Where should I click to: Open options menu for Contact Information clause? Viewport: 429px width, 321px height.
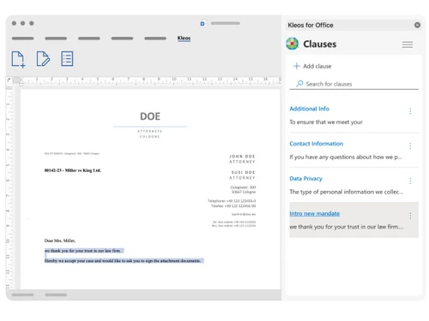pos(410,146)
